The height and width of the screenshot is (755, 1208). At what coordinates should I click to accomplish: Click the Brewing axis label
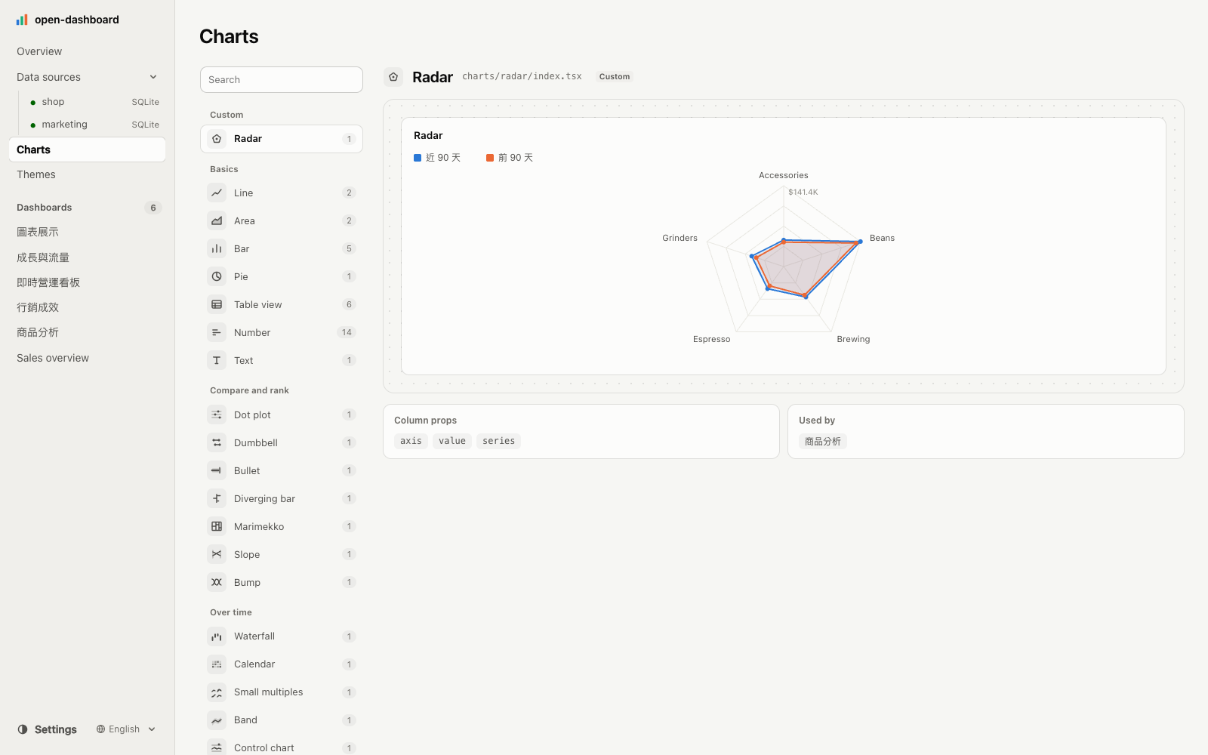point(853,339)
